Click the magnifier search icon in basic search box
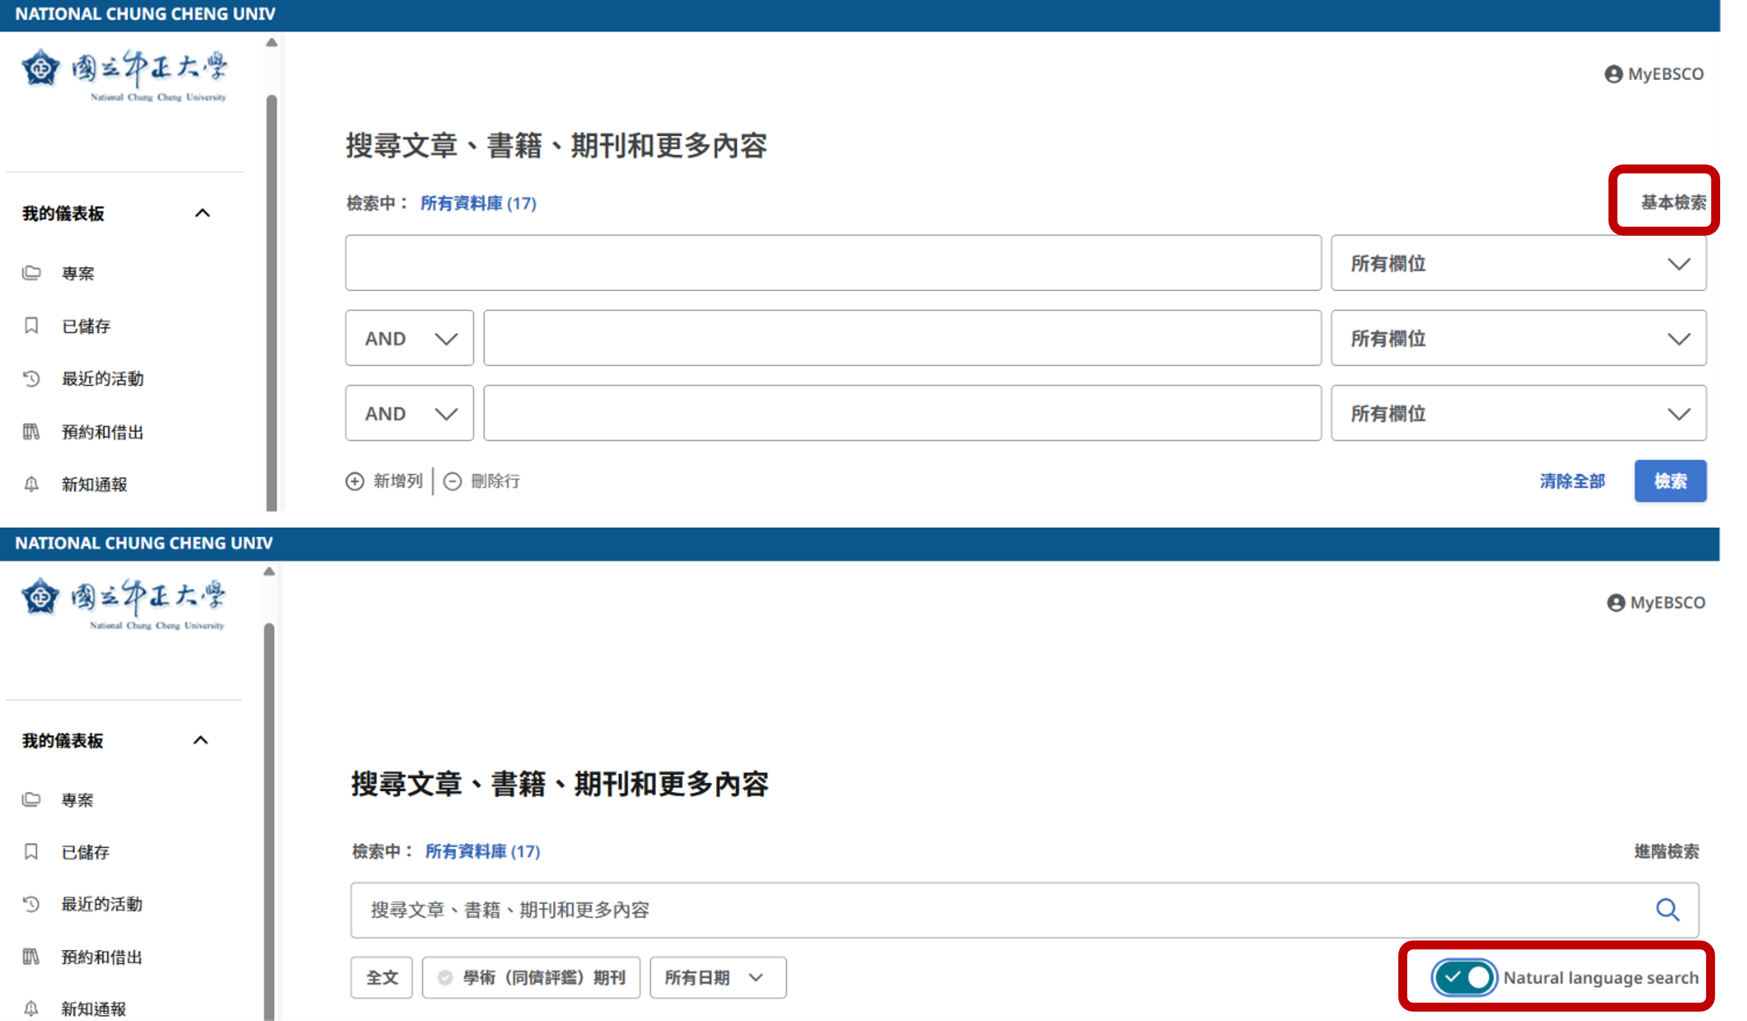 1667,909
